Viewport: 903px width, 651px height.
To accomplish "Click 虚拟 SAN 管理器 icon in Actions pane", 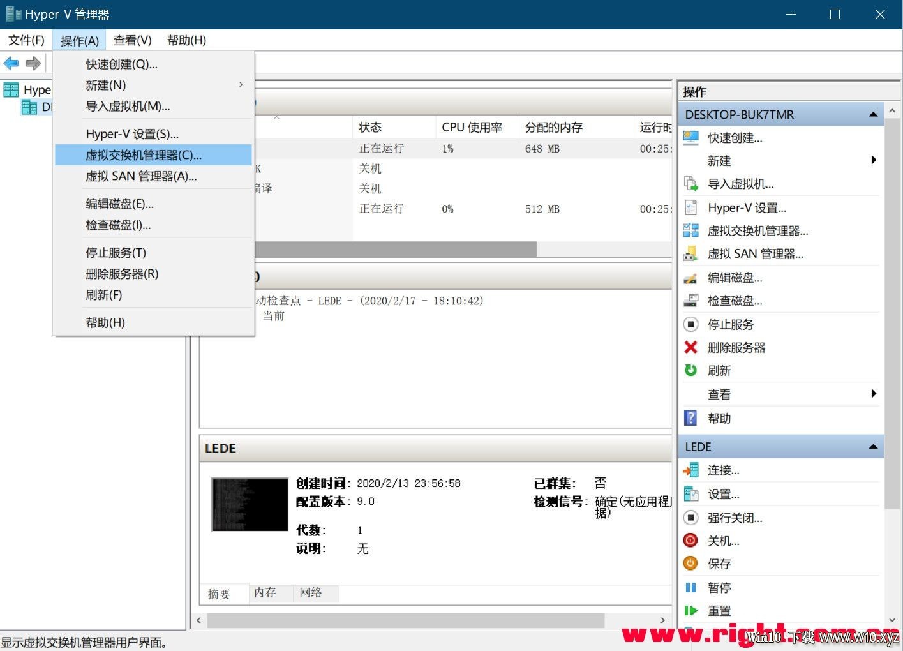I will click(x=690, y=253).
